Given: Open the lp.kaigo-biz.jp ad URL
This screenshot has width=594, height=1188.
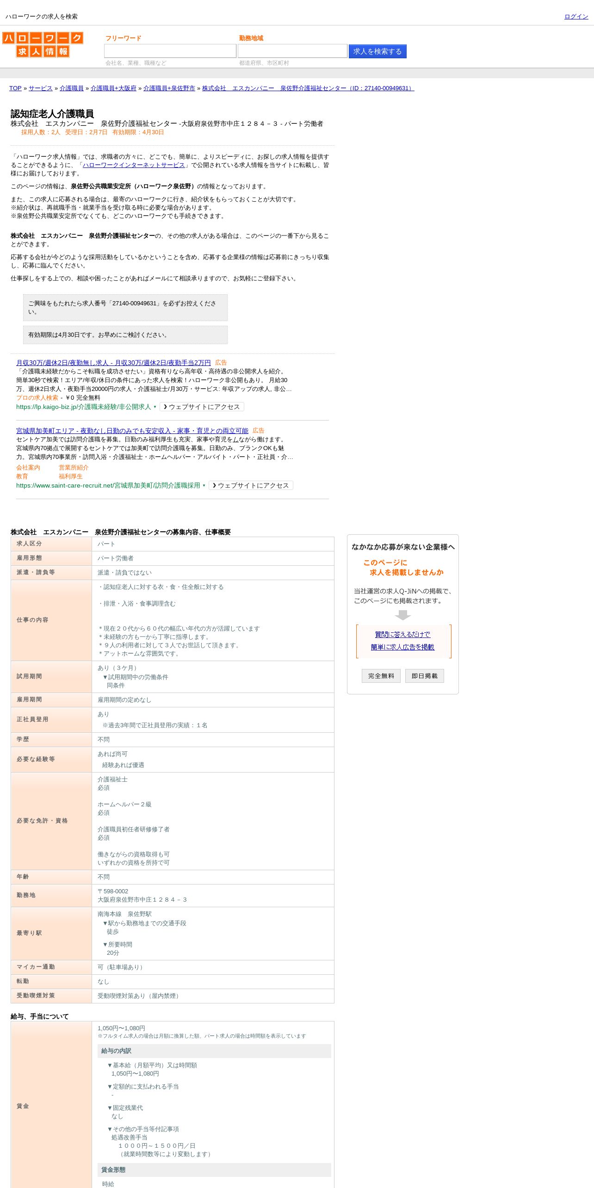Looking at the screenshot, I should coord(84,407).
